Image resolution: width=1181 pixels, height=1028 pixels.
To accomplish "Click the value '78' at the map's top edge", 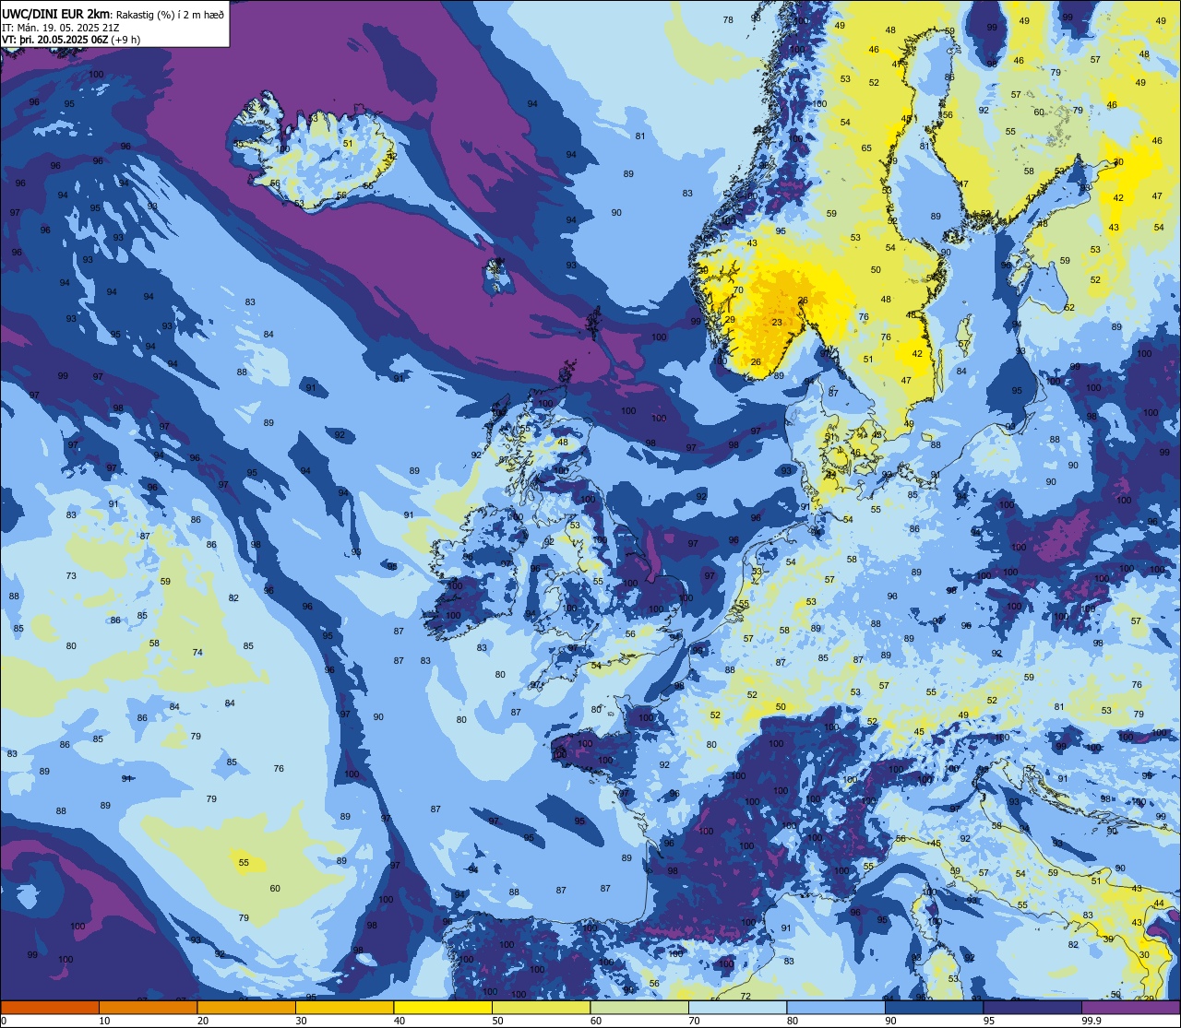I will [x=728, y=19].
